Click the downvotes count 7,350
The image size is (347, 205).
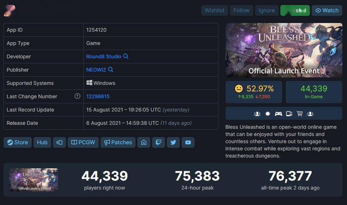point(262,96)
